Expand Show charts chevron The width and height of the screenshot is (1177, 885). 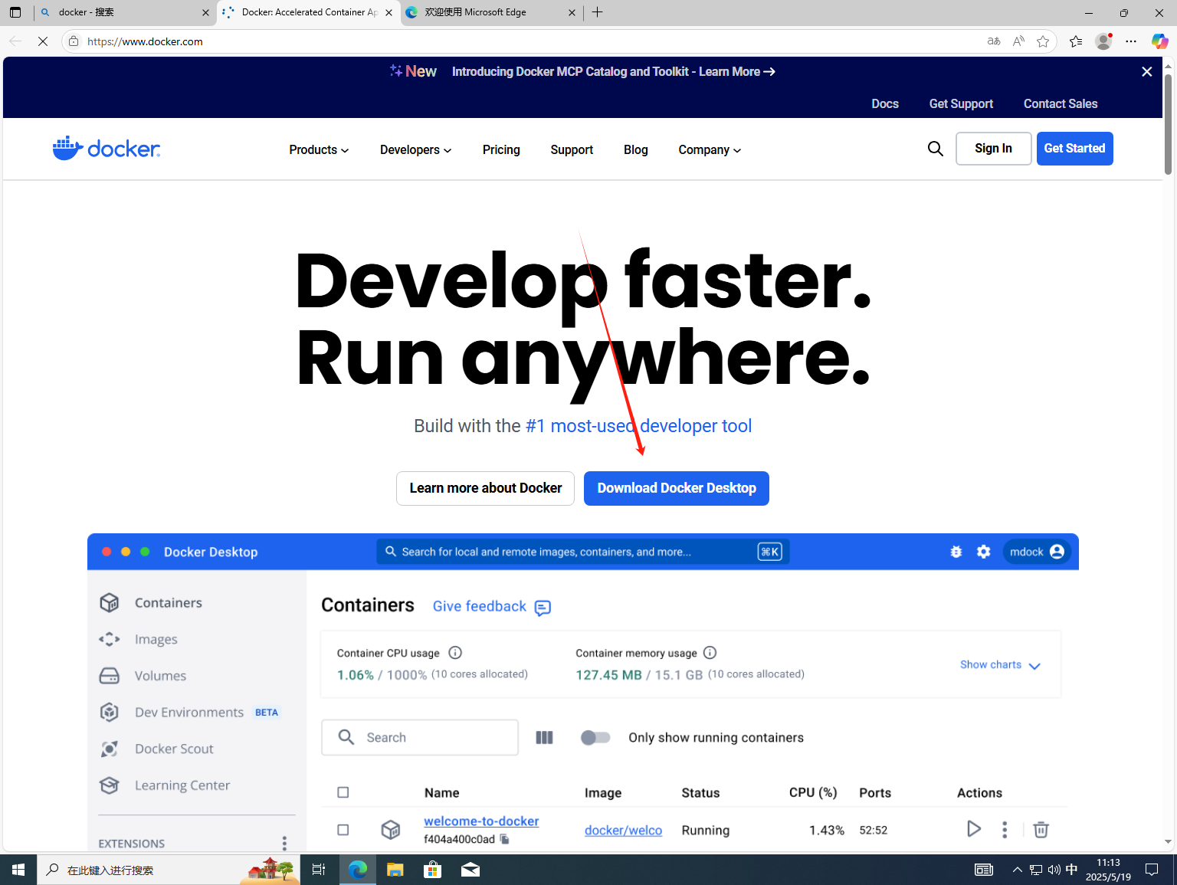coord(1034,666)
